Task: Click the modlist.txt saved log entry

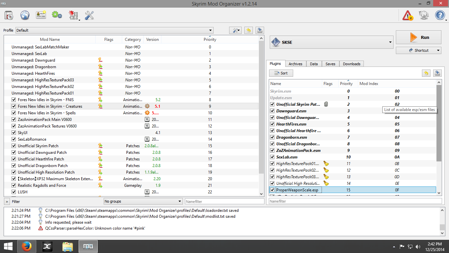Action: (140, 216)
